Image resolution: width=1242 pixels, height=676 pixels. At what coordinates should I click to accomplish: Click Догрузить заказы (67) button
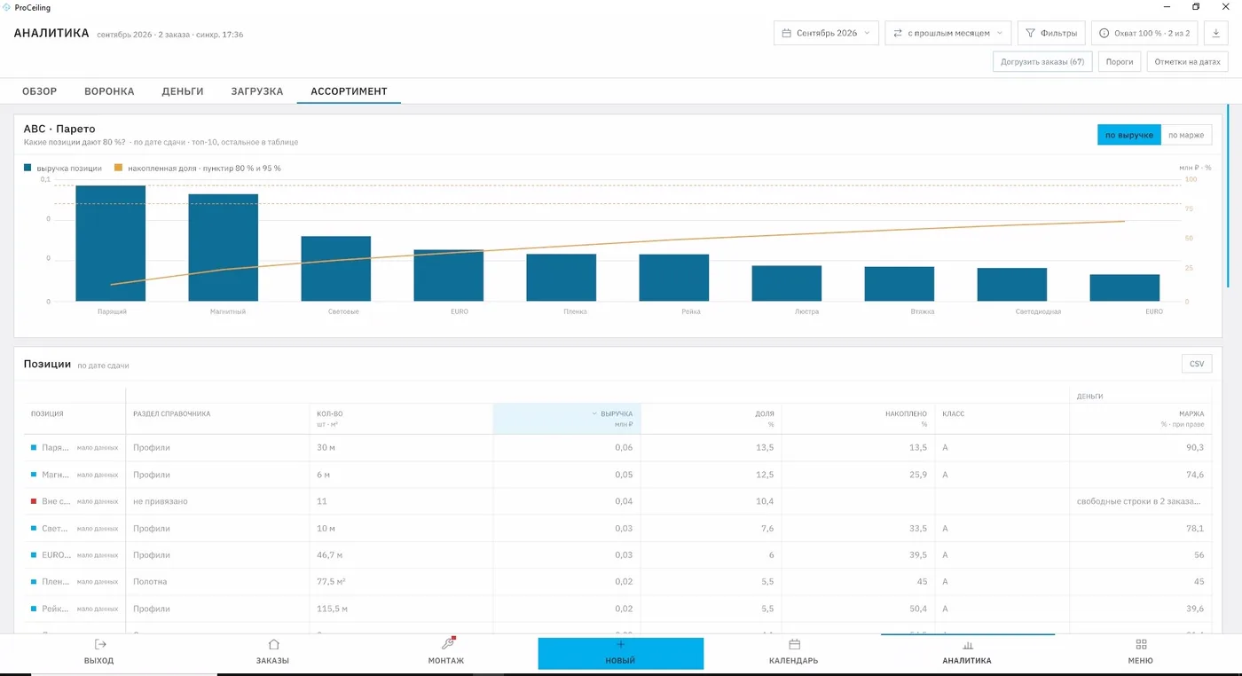coord(1042,62)
